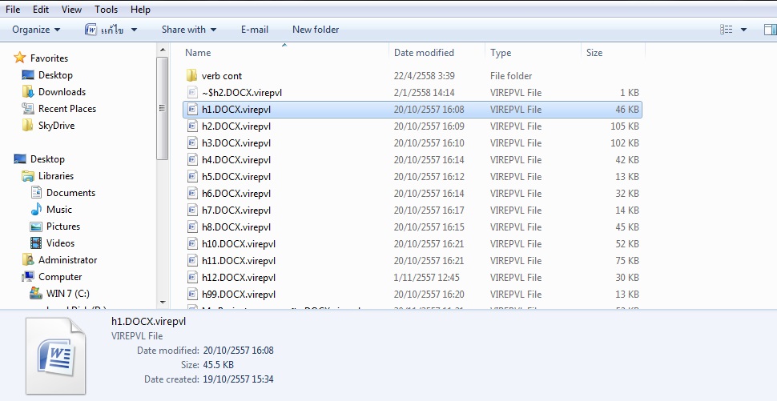This screenshot has width=777, height=401.
Task: Select the Desktop tree root item
Action: tap(47, 159)
